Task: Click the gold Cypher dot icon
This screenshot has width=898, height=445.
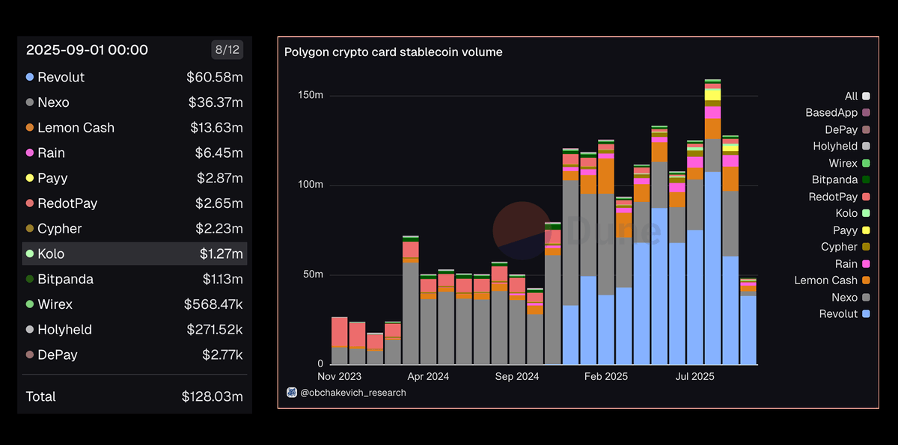Action: coord(29,229)
